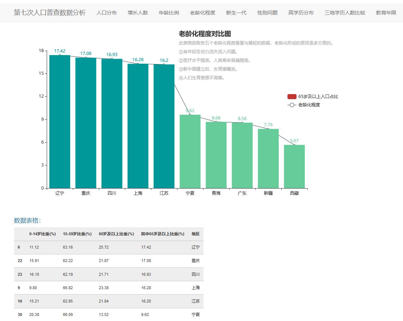This screenshot has width=403, height=321.
Task: Click the 9.62 label above 宁夏
Action: (190, 111)
